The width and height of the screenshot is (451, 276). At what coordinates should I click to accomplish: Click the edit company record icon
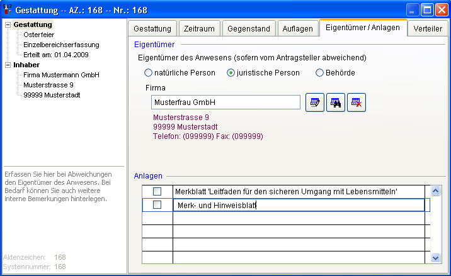(315, 102)
